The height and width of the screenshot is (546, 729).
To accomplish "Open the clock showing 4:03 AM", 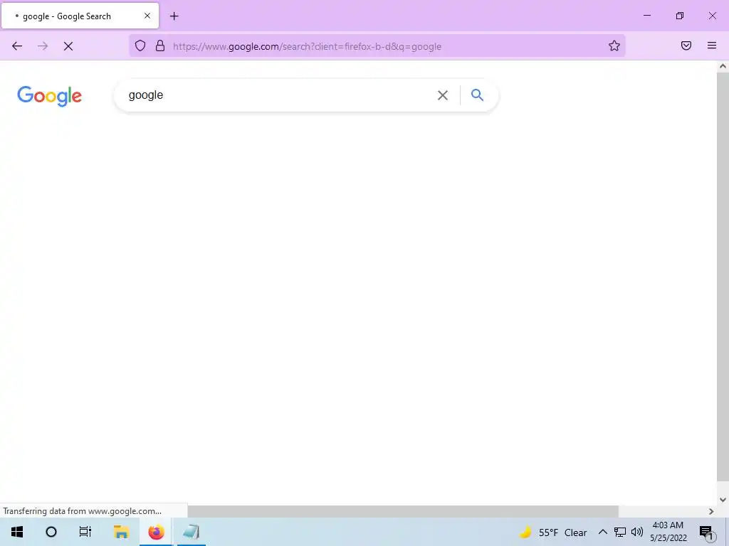I will 668,532.
